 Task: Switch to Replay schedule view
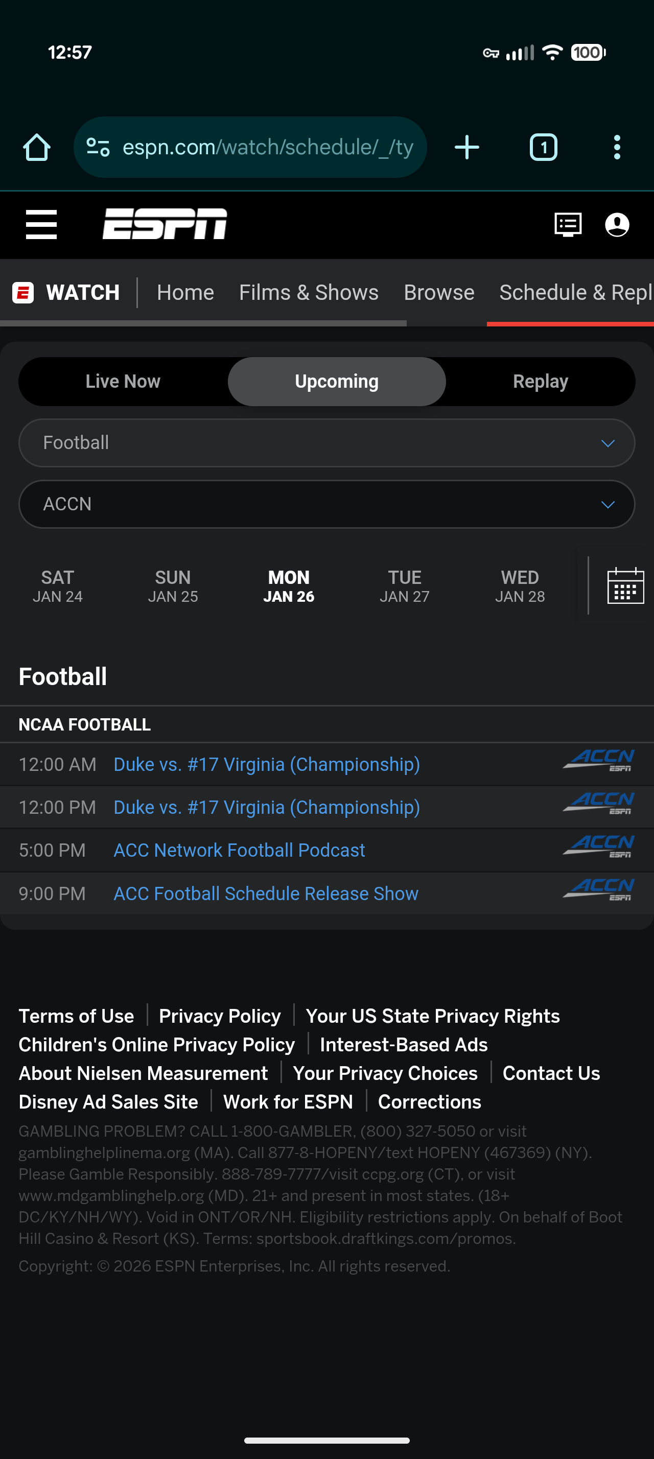[540, 381]
